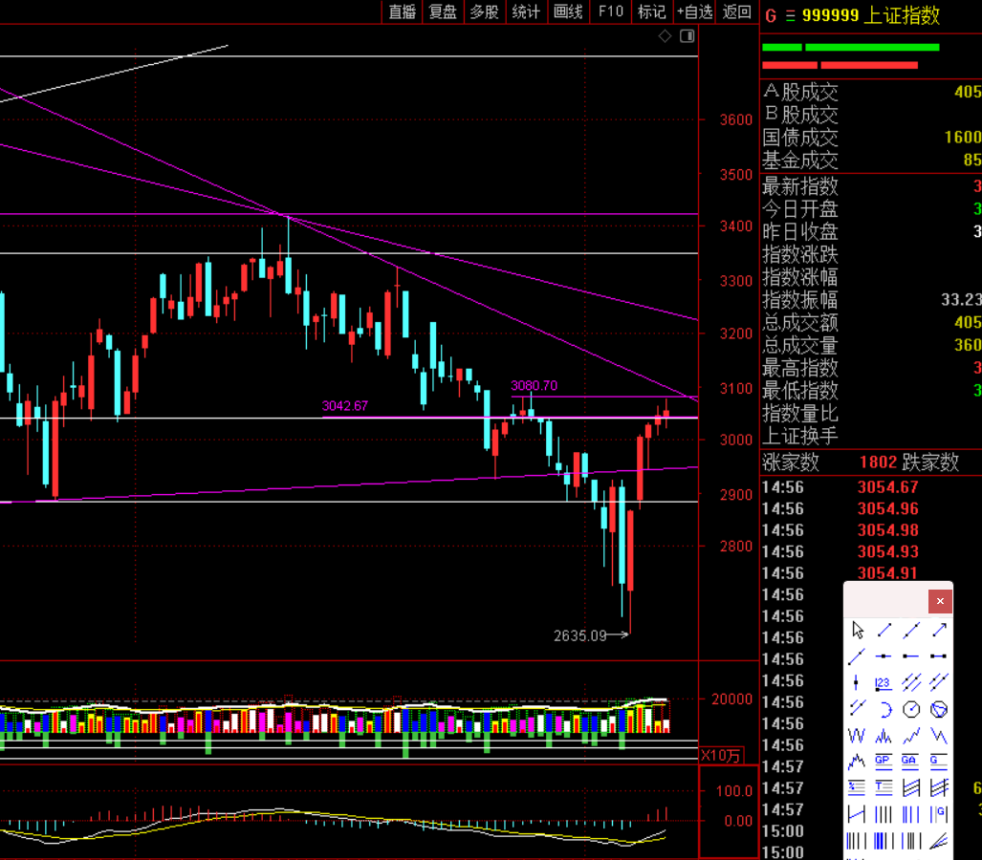Select the 基金成交 row
This screenshot has width=982, height=860.
click(872, 161)
